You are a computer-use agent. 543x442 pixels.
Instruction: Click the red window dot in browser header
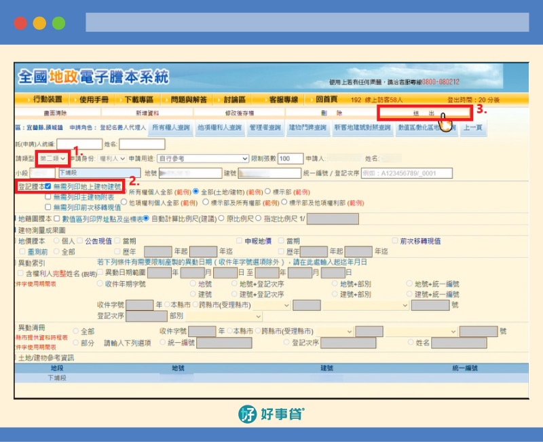(20, 22)
